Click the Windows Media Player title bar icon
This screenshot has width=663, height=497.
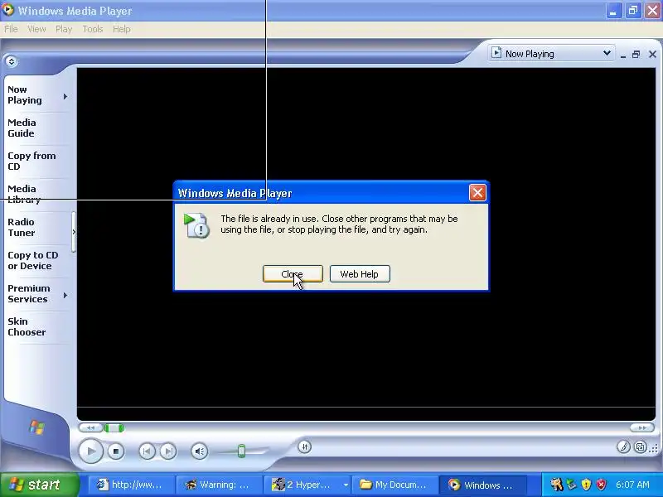point(7,10)
